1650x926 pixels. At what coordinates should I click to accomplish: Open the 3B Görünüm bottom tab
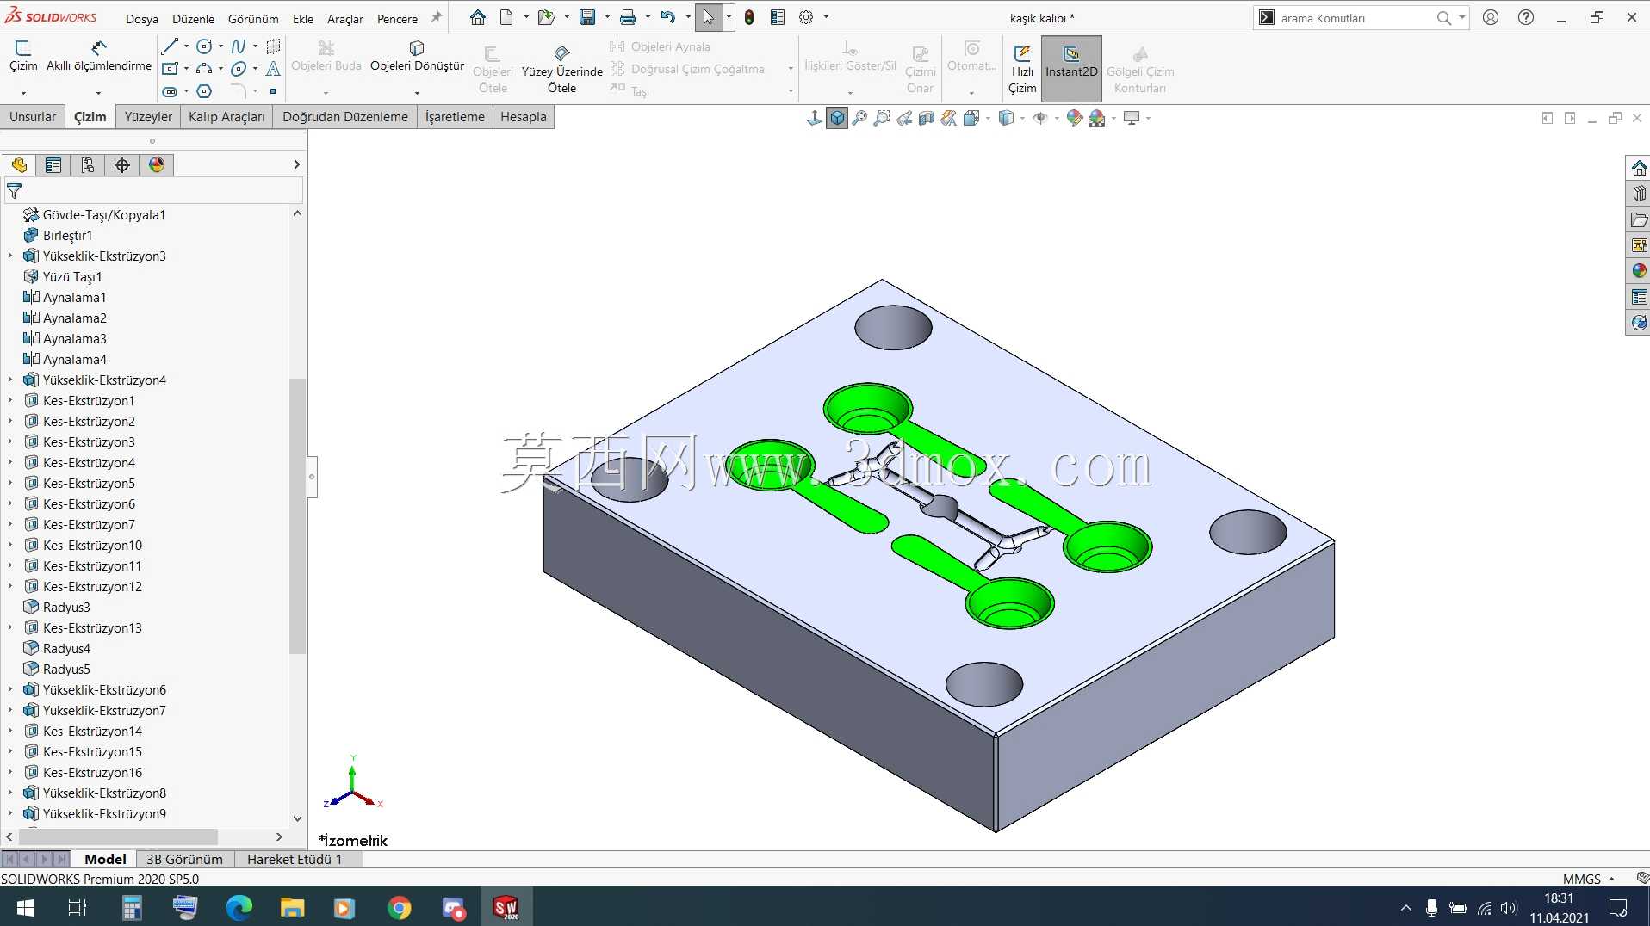184,859
